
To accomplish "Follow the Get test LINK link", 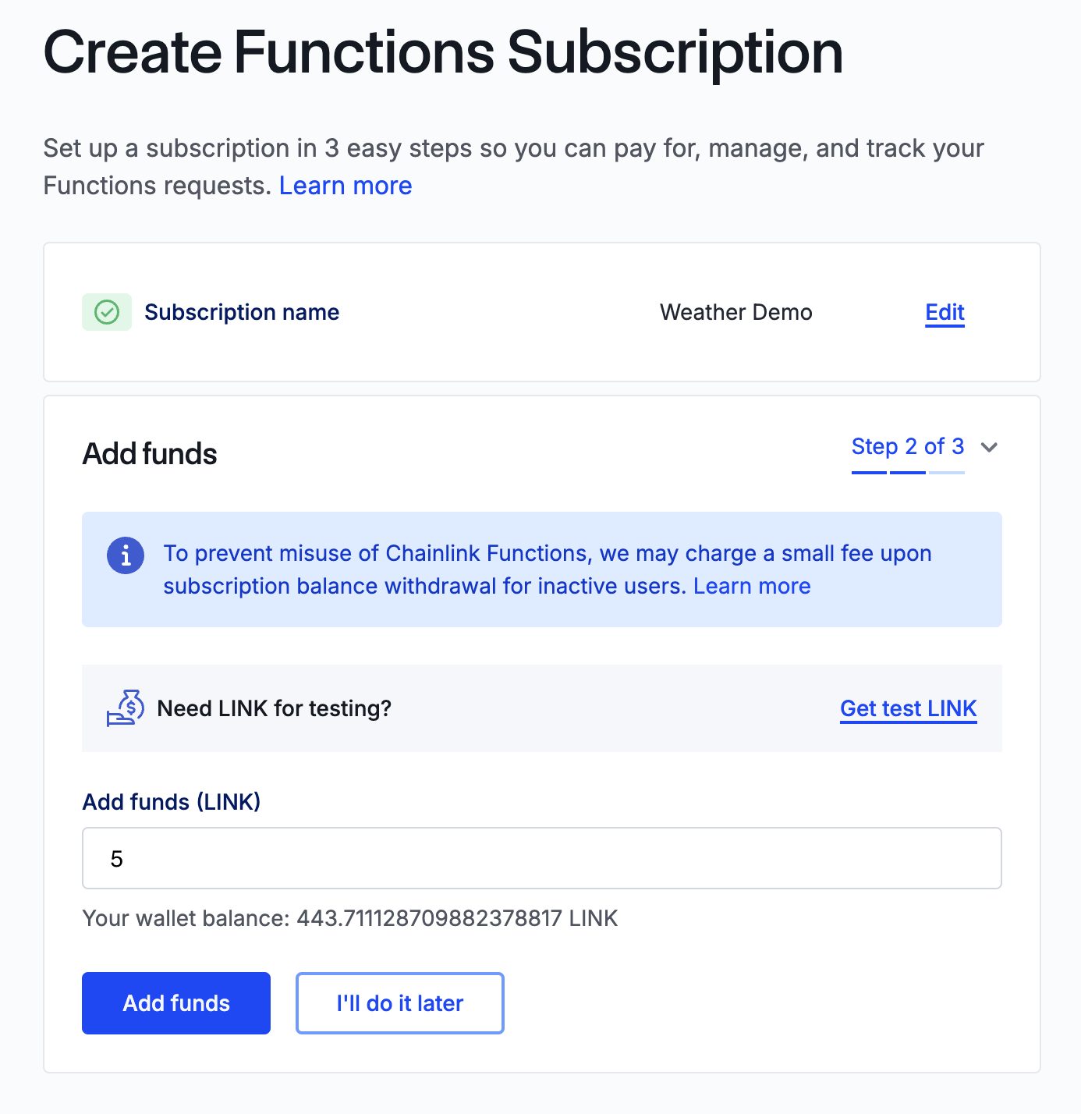I will coord(908,708).
